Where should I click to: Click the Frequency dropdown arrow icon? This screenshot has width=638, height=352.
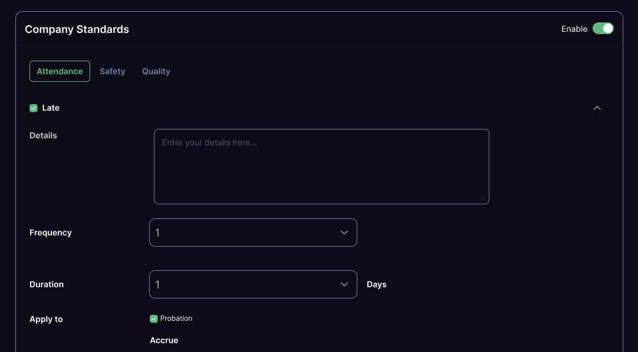tap(344, 233)
